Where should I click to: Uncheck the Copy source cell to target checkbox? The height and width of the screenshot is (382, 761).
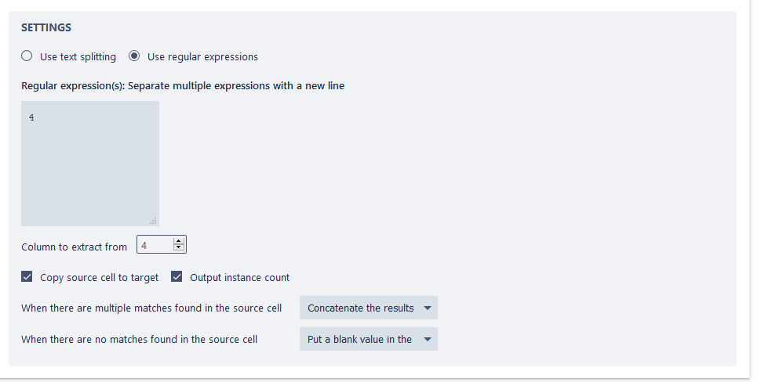[x=27, y=277]
